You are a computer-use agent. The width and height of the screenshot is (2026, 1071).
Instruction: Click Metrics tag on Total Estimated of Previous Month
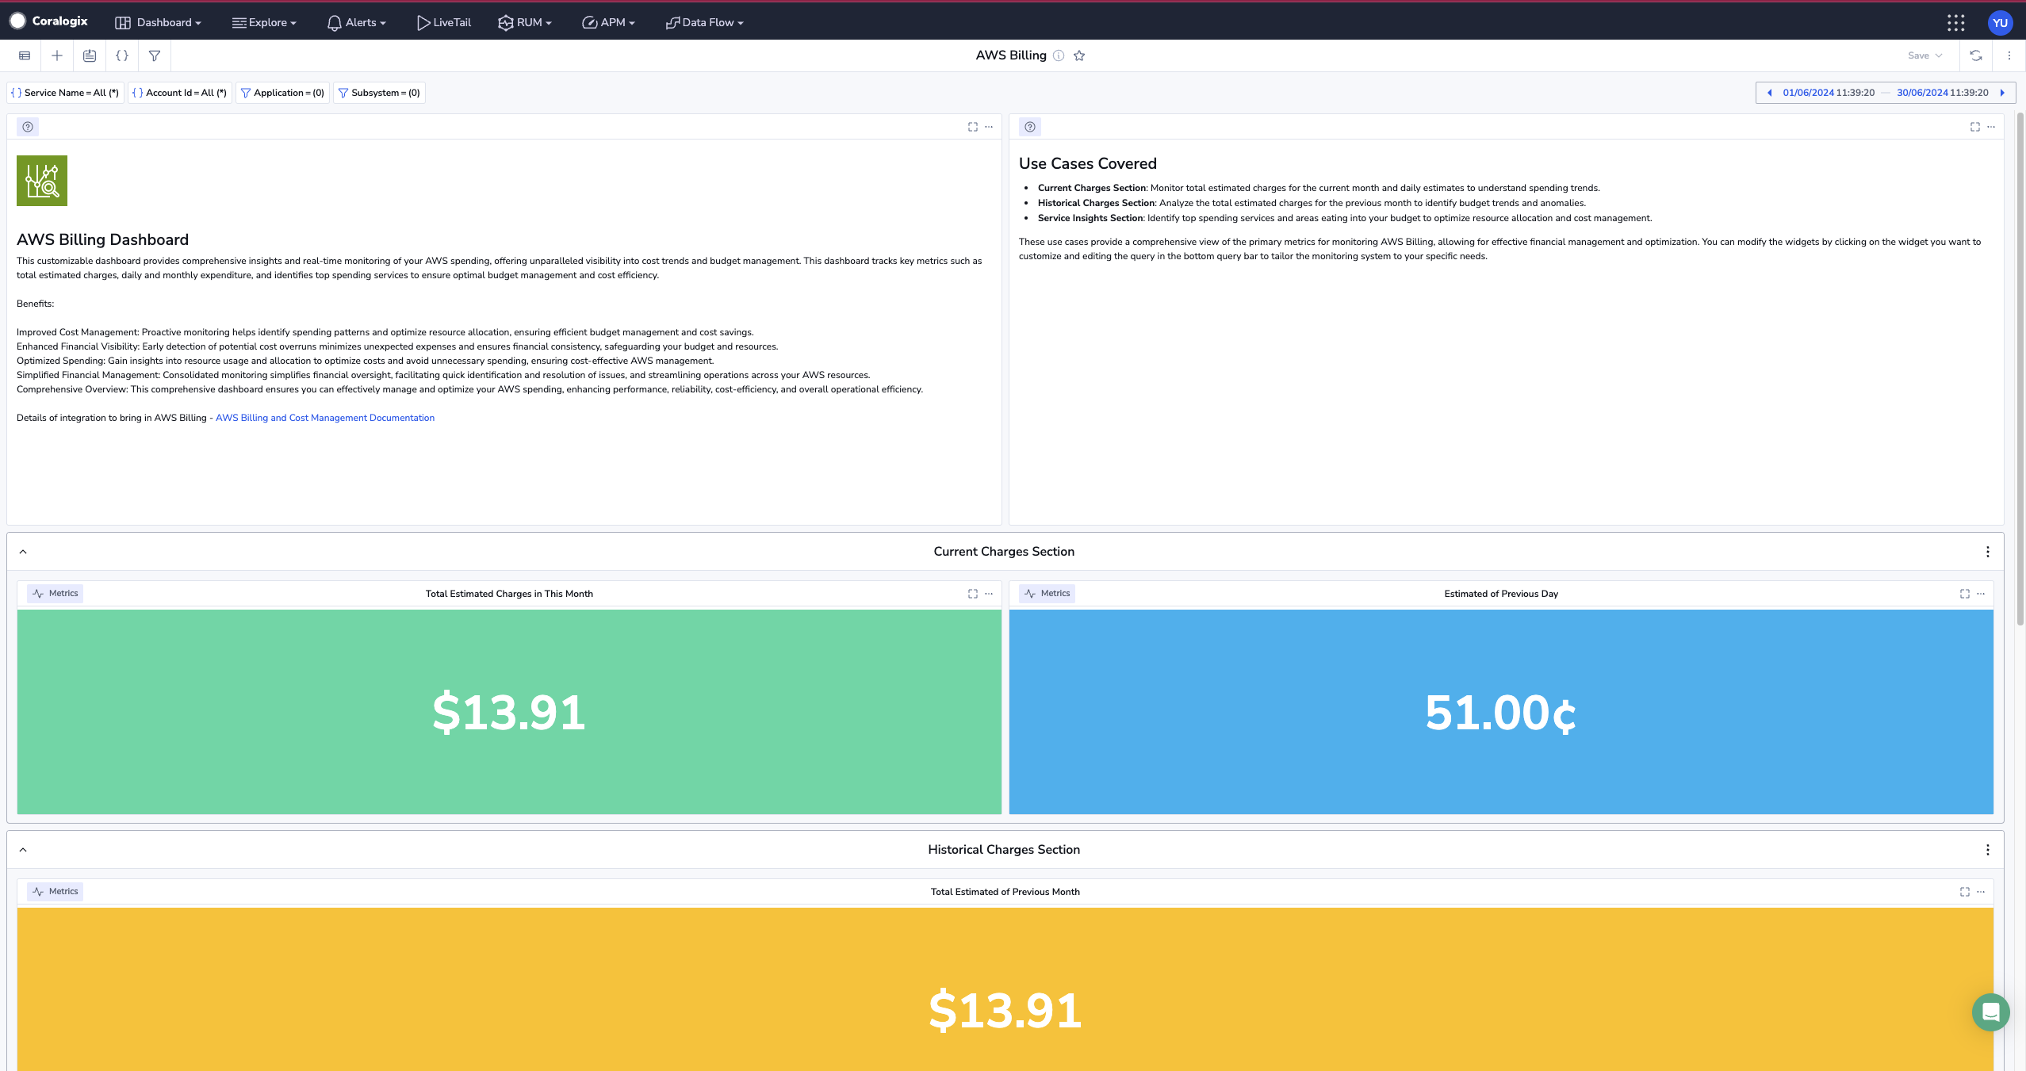coord(56,891)
